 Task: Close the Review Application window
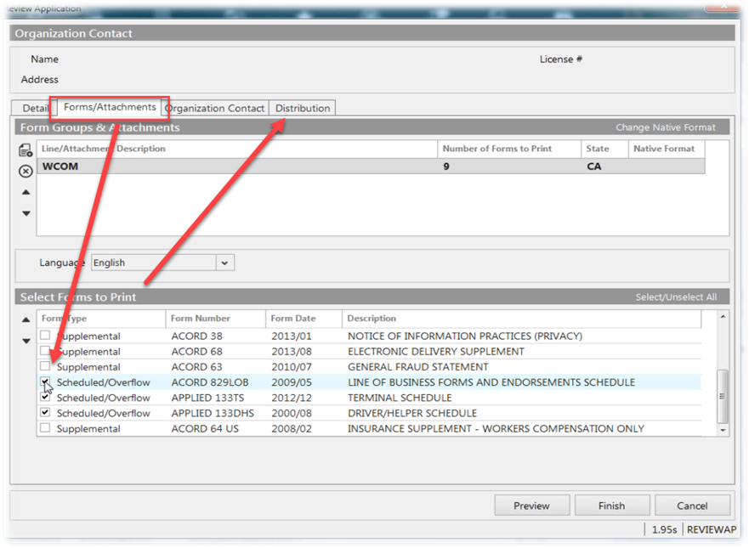coord(721,8)
